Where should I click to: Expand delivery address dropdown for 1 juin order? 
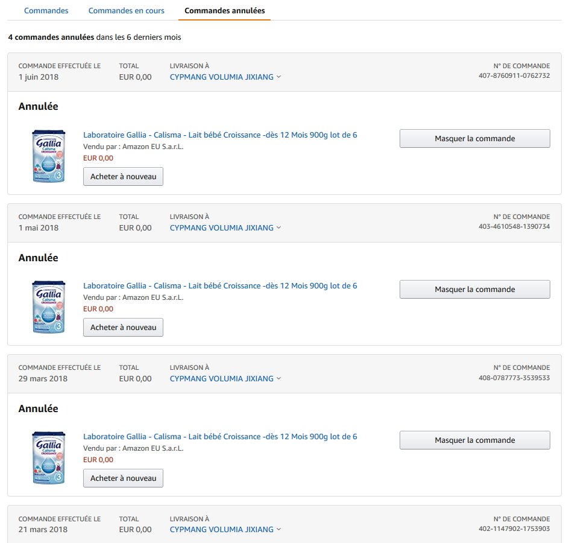point(278,77)
